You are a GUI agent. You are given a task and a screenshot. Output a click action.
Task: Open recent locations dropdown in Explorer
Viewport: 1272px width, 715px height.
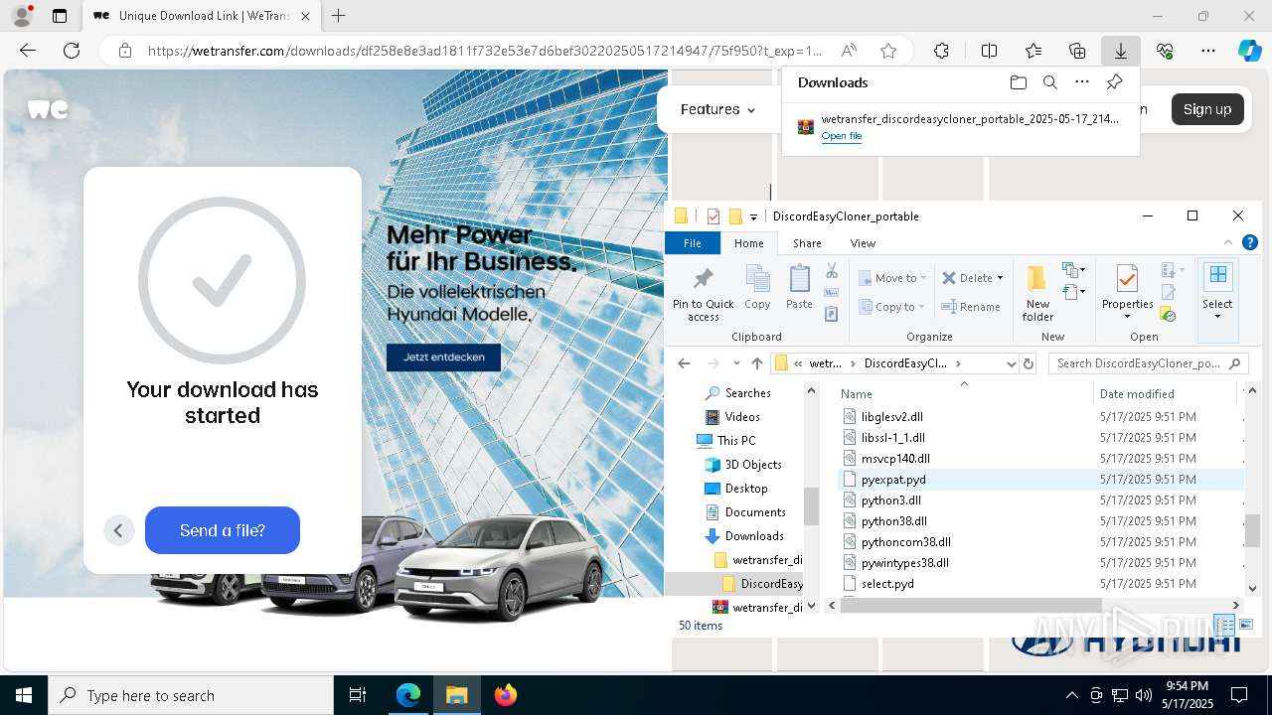coord(736,363)
